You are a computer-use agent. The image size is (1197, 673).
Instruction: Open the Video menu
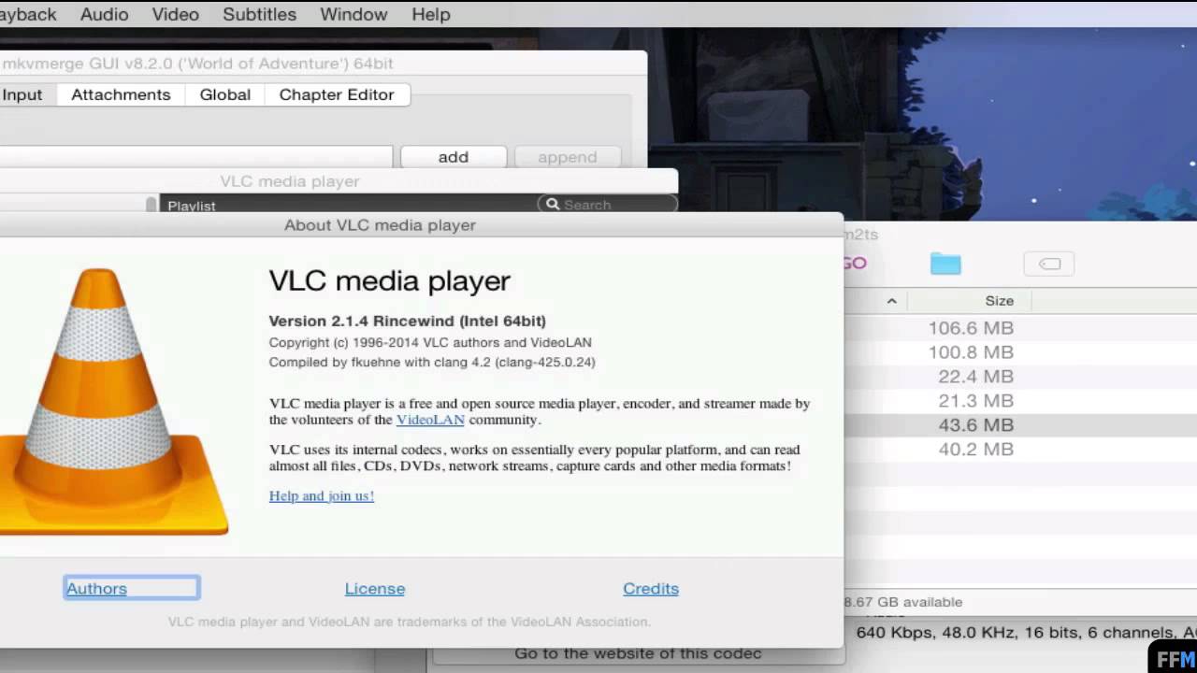click(x=176, y=14)
